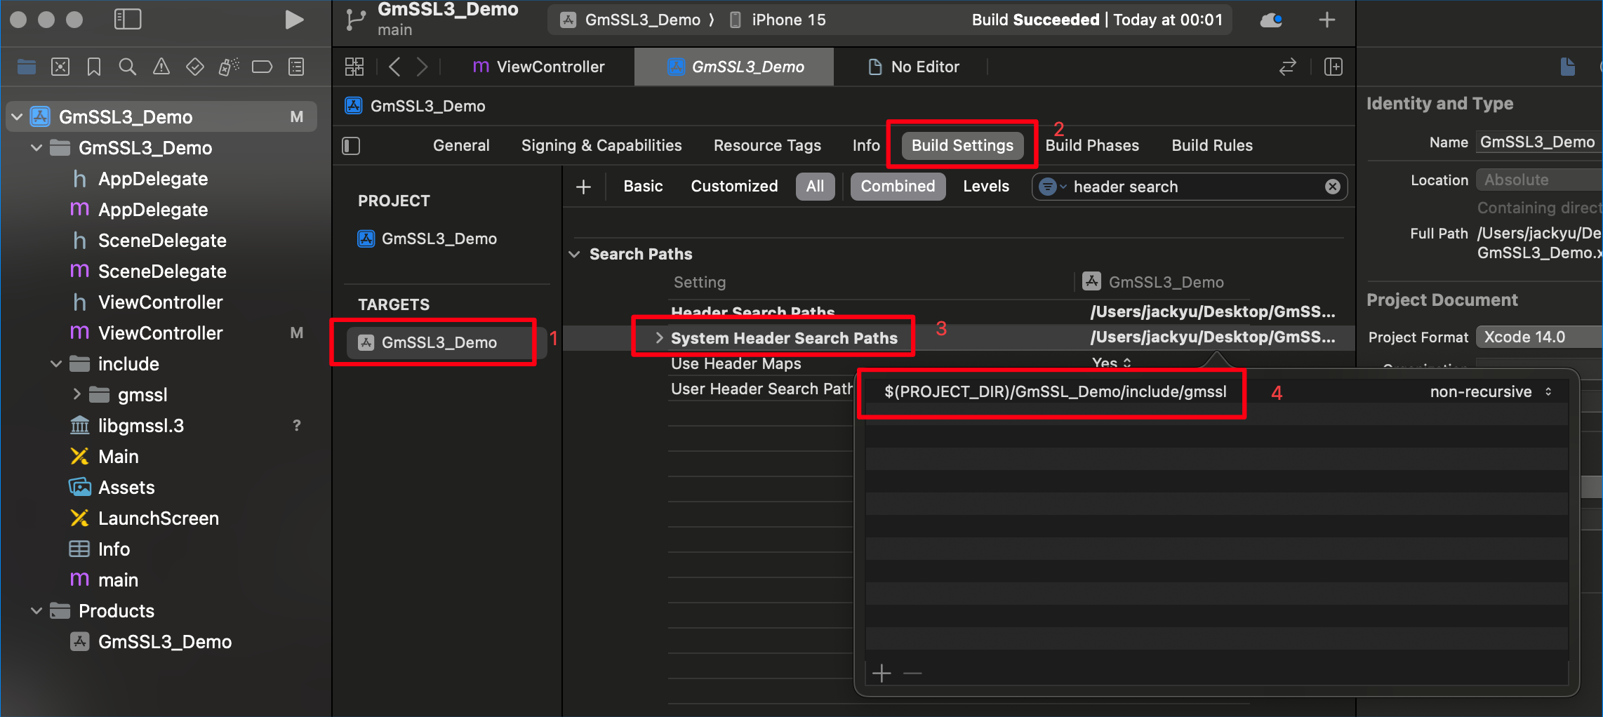Show the File inspector icon
The image size is (1603, 717).
(1567, 67)
